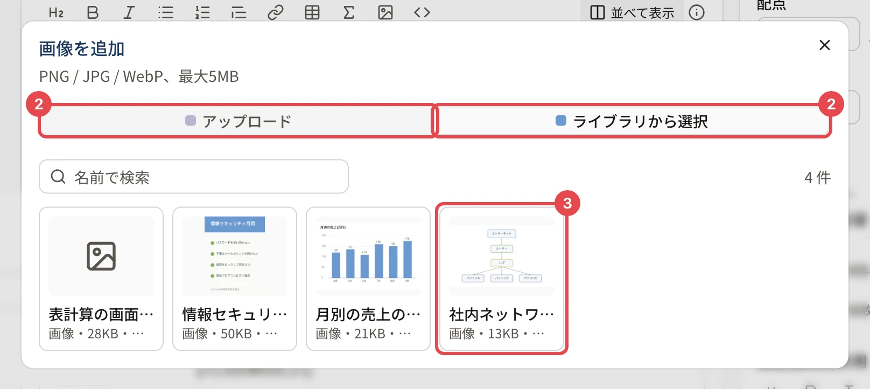Image resolution: width=870 pixels, height=389 pixels.
Task: Click the "4 件" result count text
Action: point(817,177)
